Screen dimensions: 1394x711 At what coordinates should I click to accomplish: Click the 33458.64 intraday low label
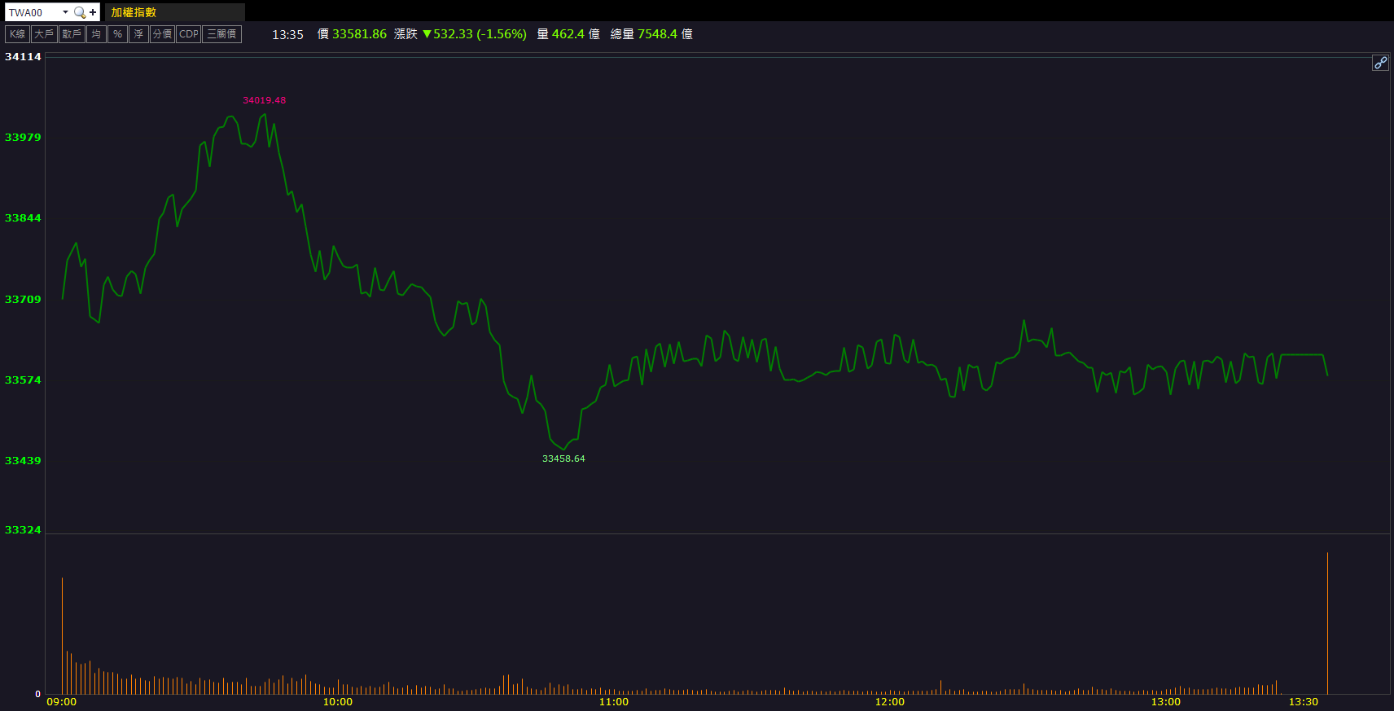[563, 459]
